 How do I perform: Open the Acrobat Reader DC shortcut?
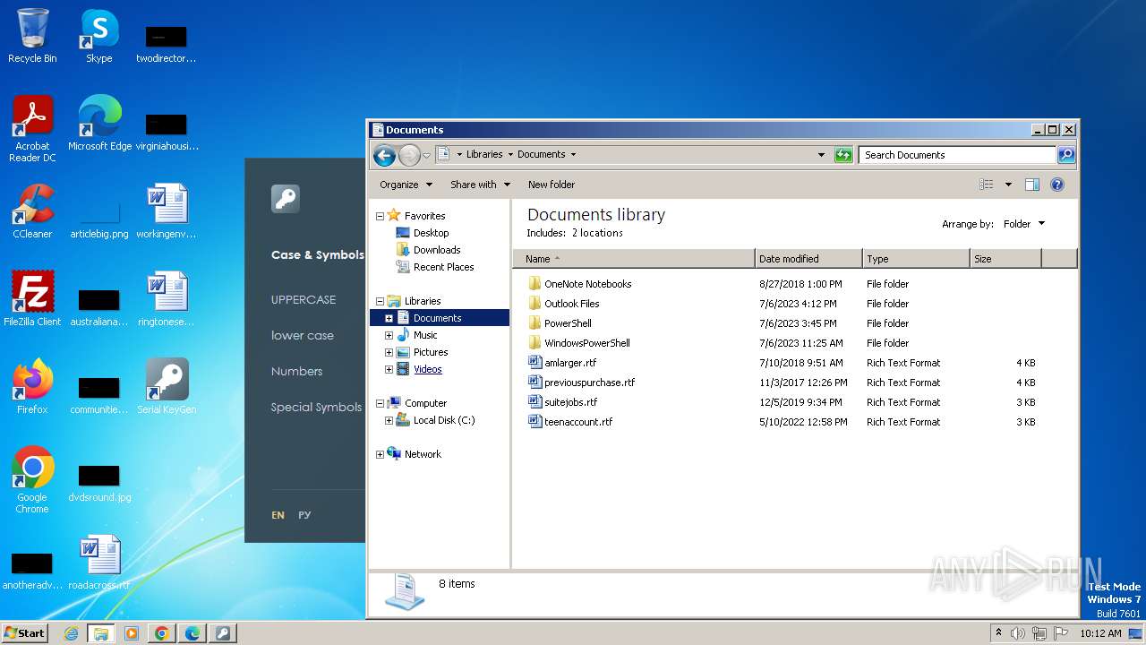32,128
